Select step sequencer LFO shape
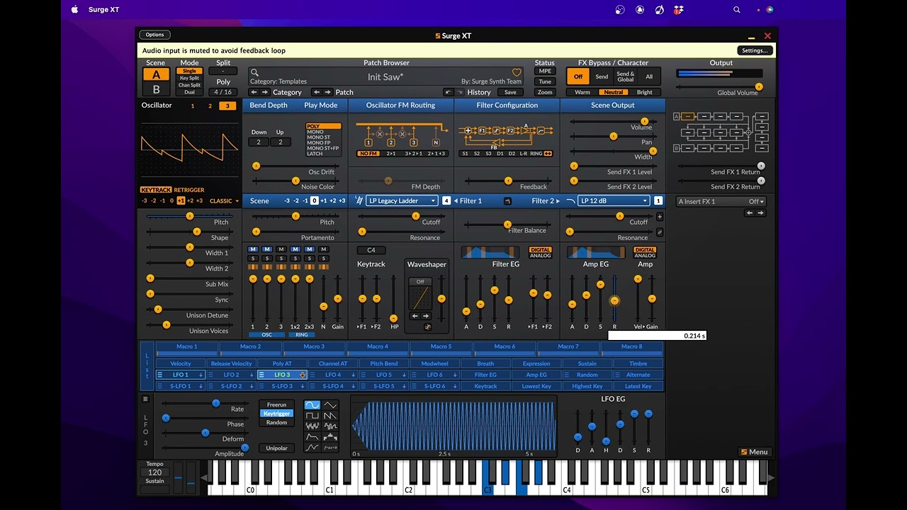 pyautogui.click(x=330, y=437)
